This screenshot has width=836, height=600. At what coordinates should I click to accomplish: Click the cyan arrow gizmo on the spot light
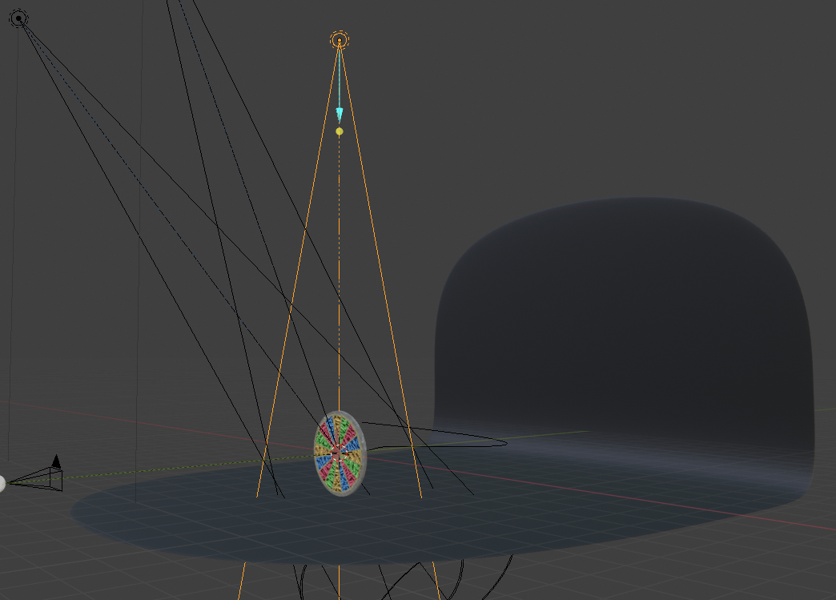point(339,111)
